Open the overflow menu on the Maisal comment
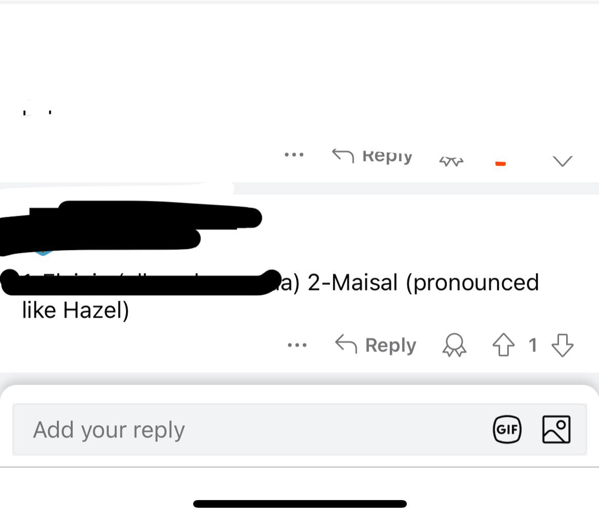The height and width of the screenshot is (520, 599). click(x=297, y=345)
